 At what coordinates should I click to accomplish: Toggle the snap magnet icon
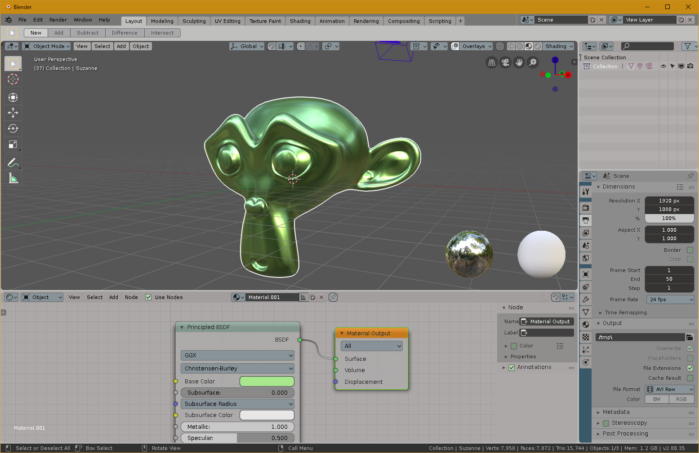point(272,46)
